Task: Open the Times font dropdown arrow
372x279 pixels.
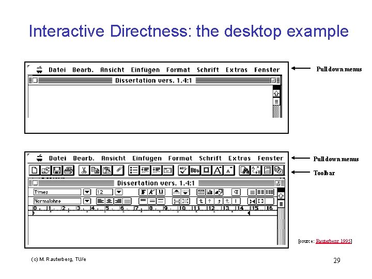Action: click(87, 192)
